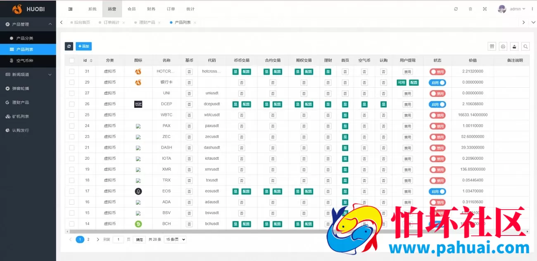
Task: Open the tab options dropdown chevron
Action: [x=533, y=23]
